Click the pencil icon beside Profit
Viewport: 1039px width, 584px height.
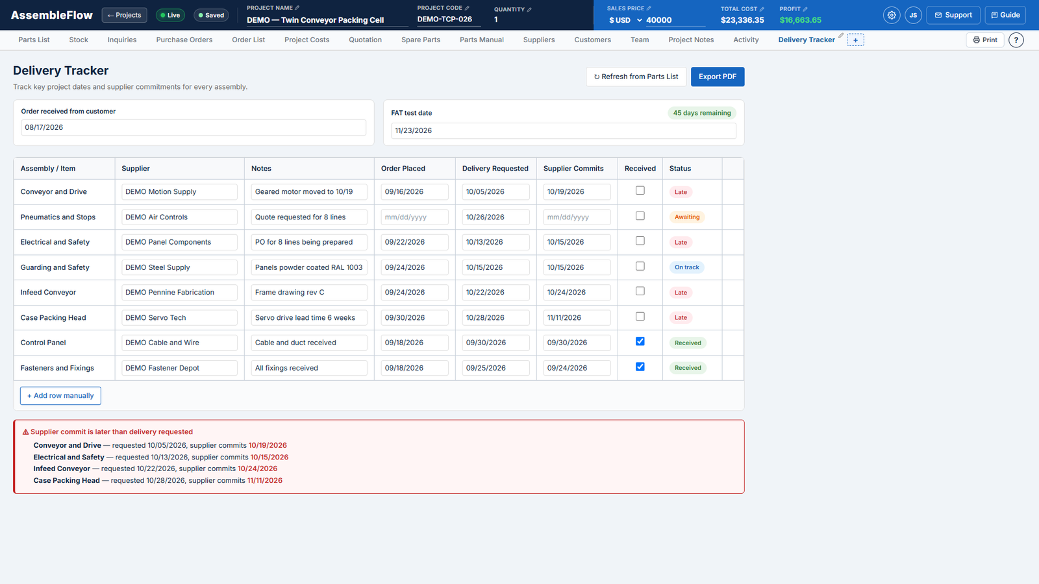point(805,9)
